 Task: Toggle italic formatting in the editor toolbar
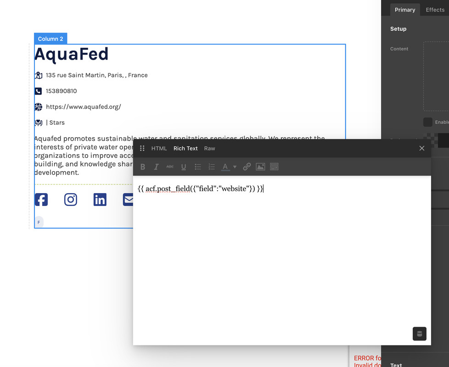pyautogui.click(x=156, y=167)
